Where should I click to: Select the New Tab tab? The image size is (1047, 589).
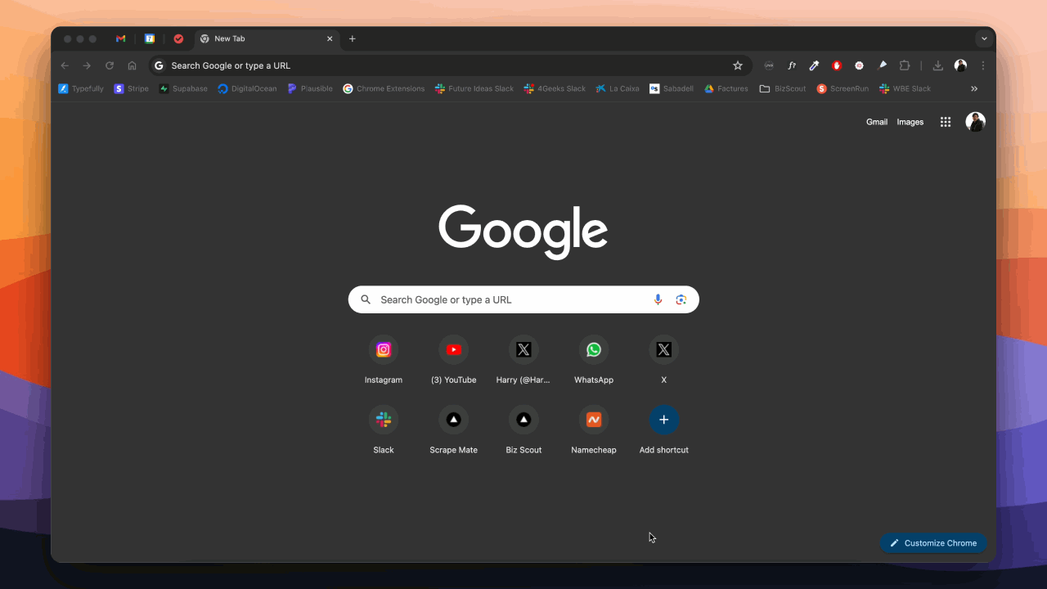coord(266,38)
